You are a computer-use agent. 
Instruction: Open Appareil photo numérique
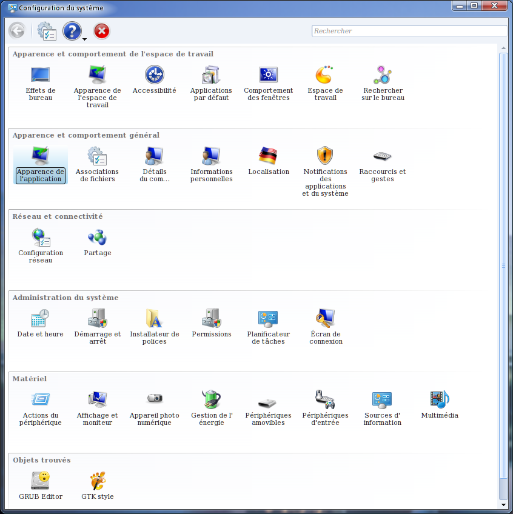[155, 409]
